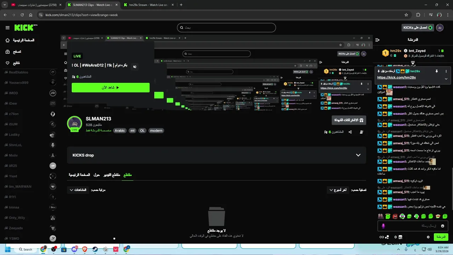Image resolution: width=453 pixels, height=255 pixels.
Task: Open the last week filter dropdown
Action: pos(338,190)
